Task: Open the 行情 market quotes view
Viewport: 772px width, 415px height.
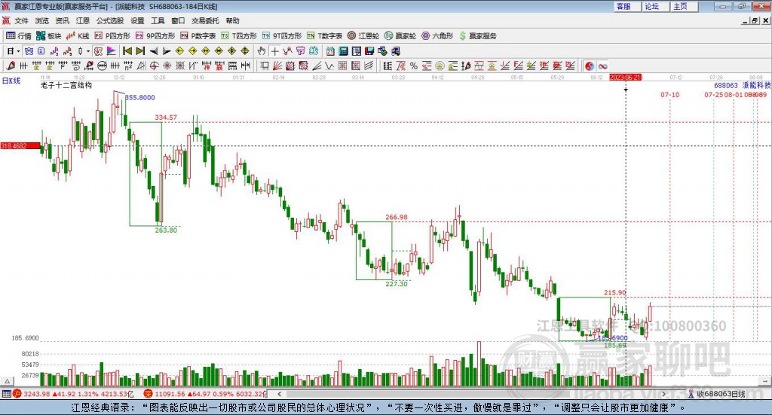Action: (x=18, y=36)
